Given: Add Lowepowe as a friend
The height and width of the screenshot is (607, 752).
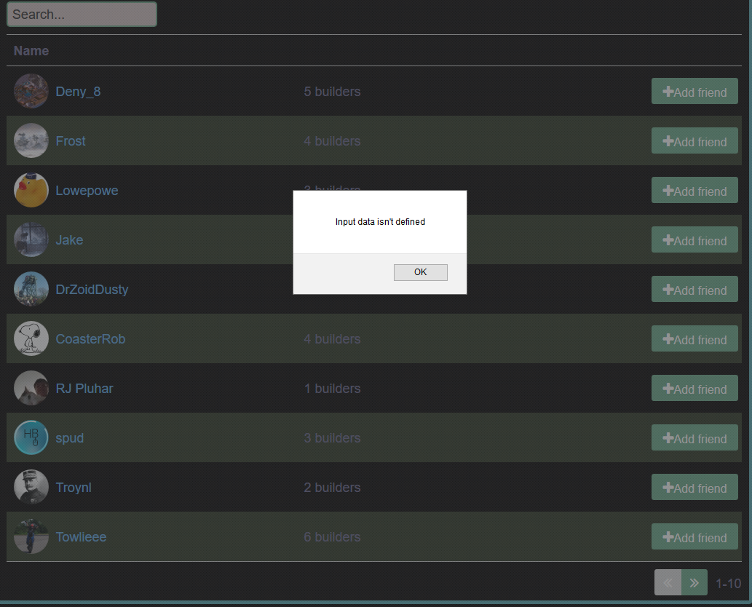Looking at the screenshot, I should (x=694, y=190).
